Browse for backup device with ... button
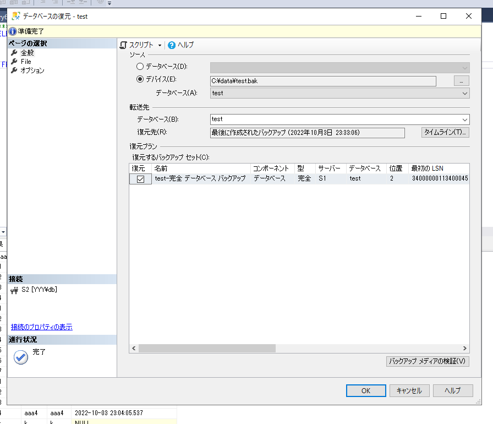Screen dimensions: 493x424 point(461,81)
